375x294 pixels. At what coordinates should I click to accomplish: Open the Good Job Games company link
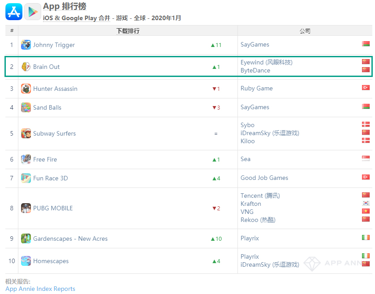pyautogui.click(x=264, y=178)
